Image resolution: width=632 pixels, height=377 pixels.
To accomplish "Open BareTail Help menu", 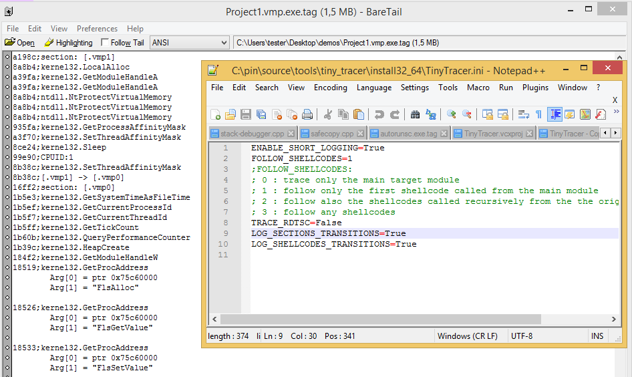I will click(x=135, y=29).
